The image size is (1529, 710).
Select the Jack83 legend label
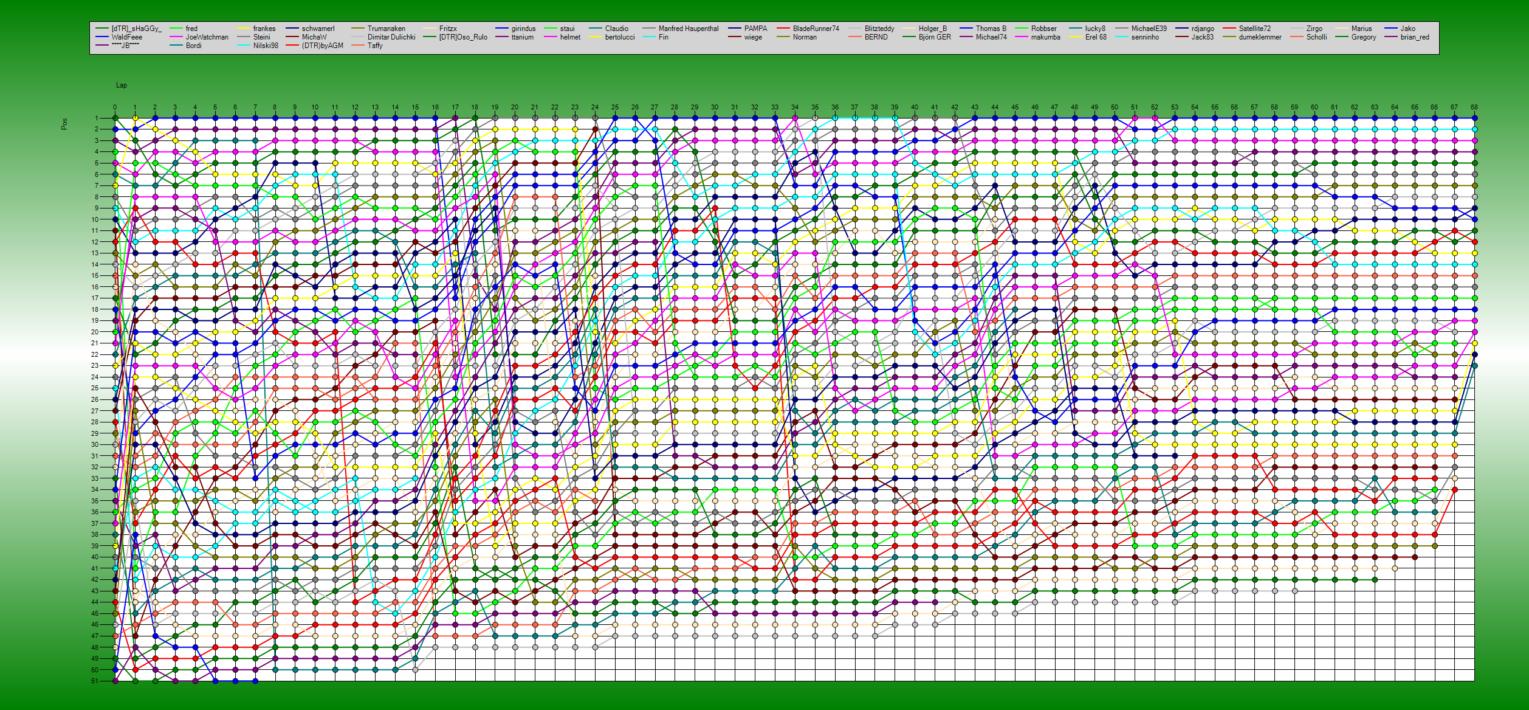(1203, 37)
